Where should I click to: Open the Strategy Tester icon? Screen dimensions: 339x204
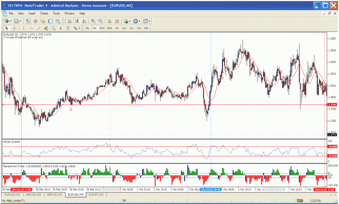click(x=57, y=21)
